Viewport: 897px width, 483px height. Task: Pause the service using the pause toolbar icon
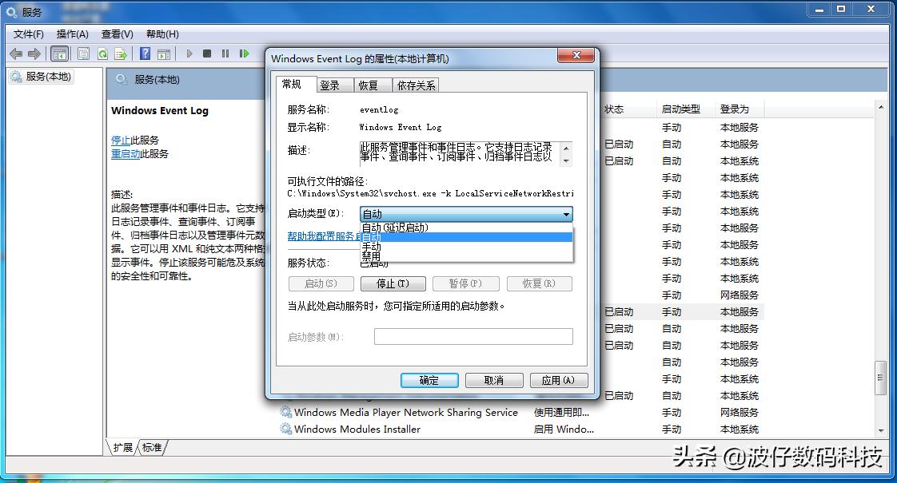[x=225, y=53]
